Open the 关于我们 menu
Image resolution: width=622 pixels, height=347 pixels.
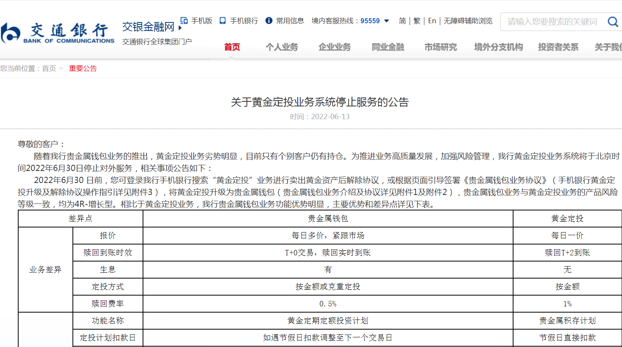(608, 47)
